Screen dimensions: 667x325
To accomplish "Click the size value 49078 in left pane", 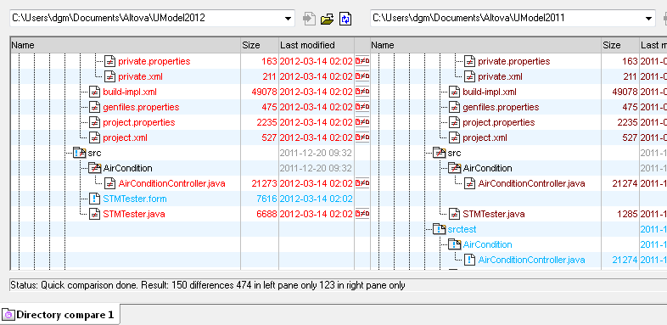I will point(264,92).
